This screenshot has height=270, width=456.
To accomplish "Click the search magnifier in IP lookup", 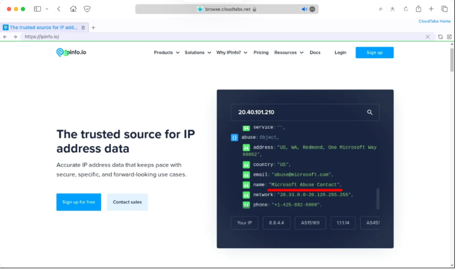I will [x=369, y=112].
